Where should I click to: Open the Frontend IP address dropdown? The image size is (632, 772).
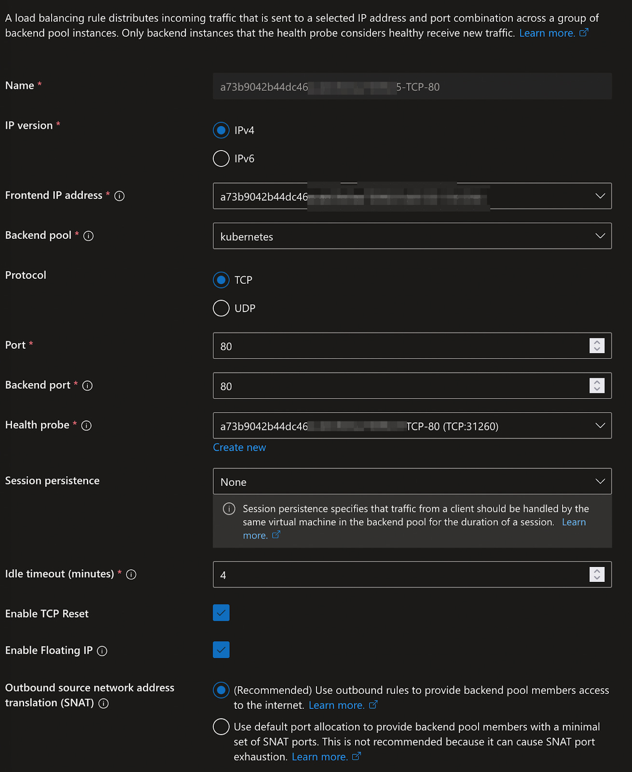coord(412,196)
